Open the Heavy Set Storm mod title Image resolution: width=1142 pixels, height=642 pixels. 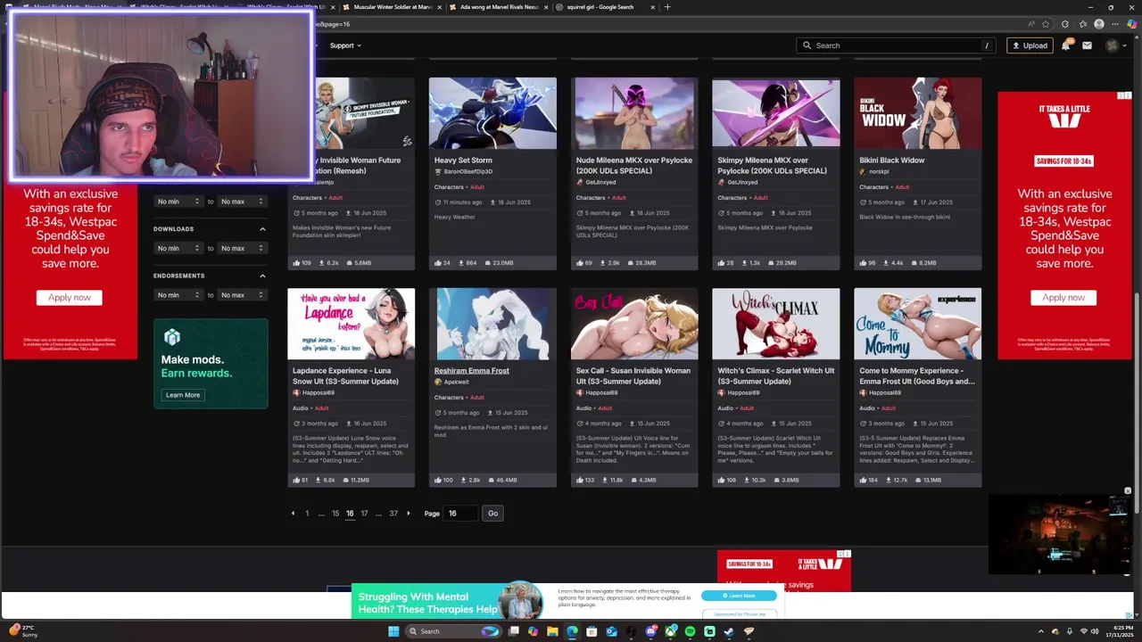pyautogui.click(x=463, y=160)
